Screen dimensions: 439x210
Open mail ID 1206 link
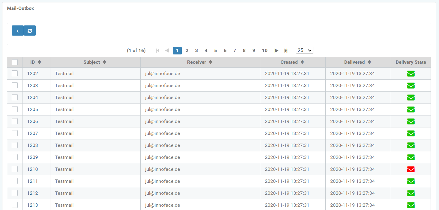[32, 121]
